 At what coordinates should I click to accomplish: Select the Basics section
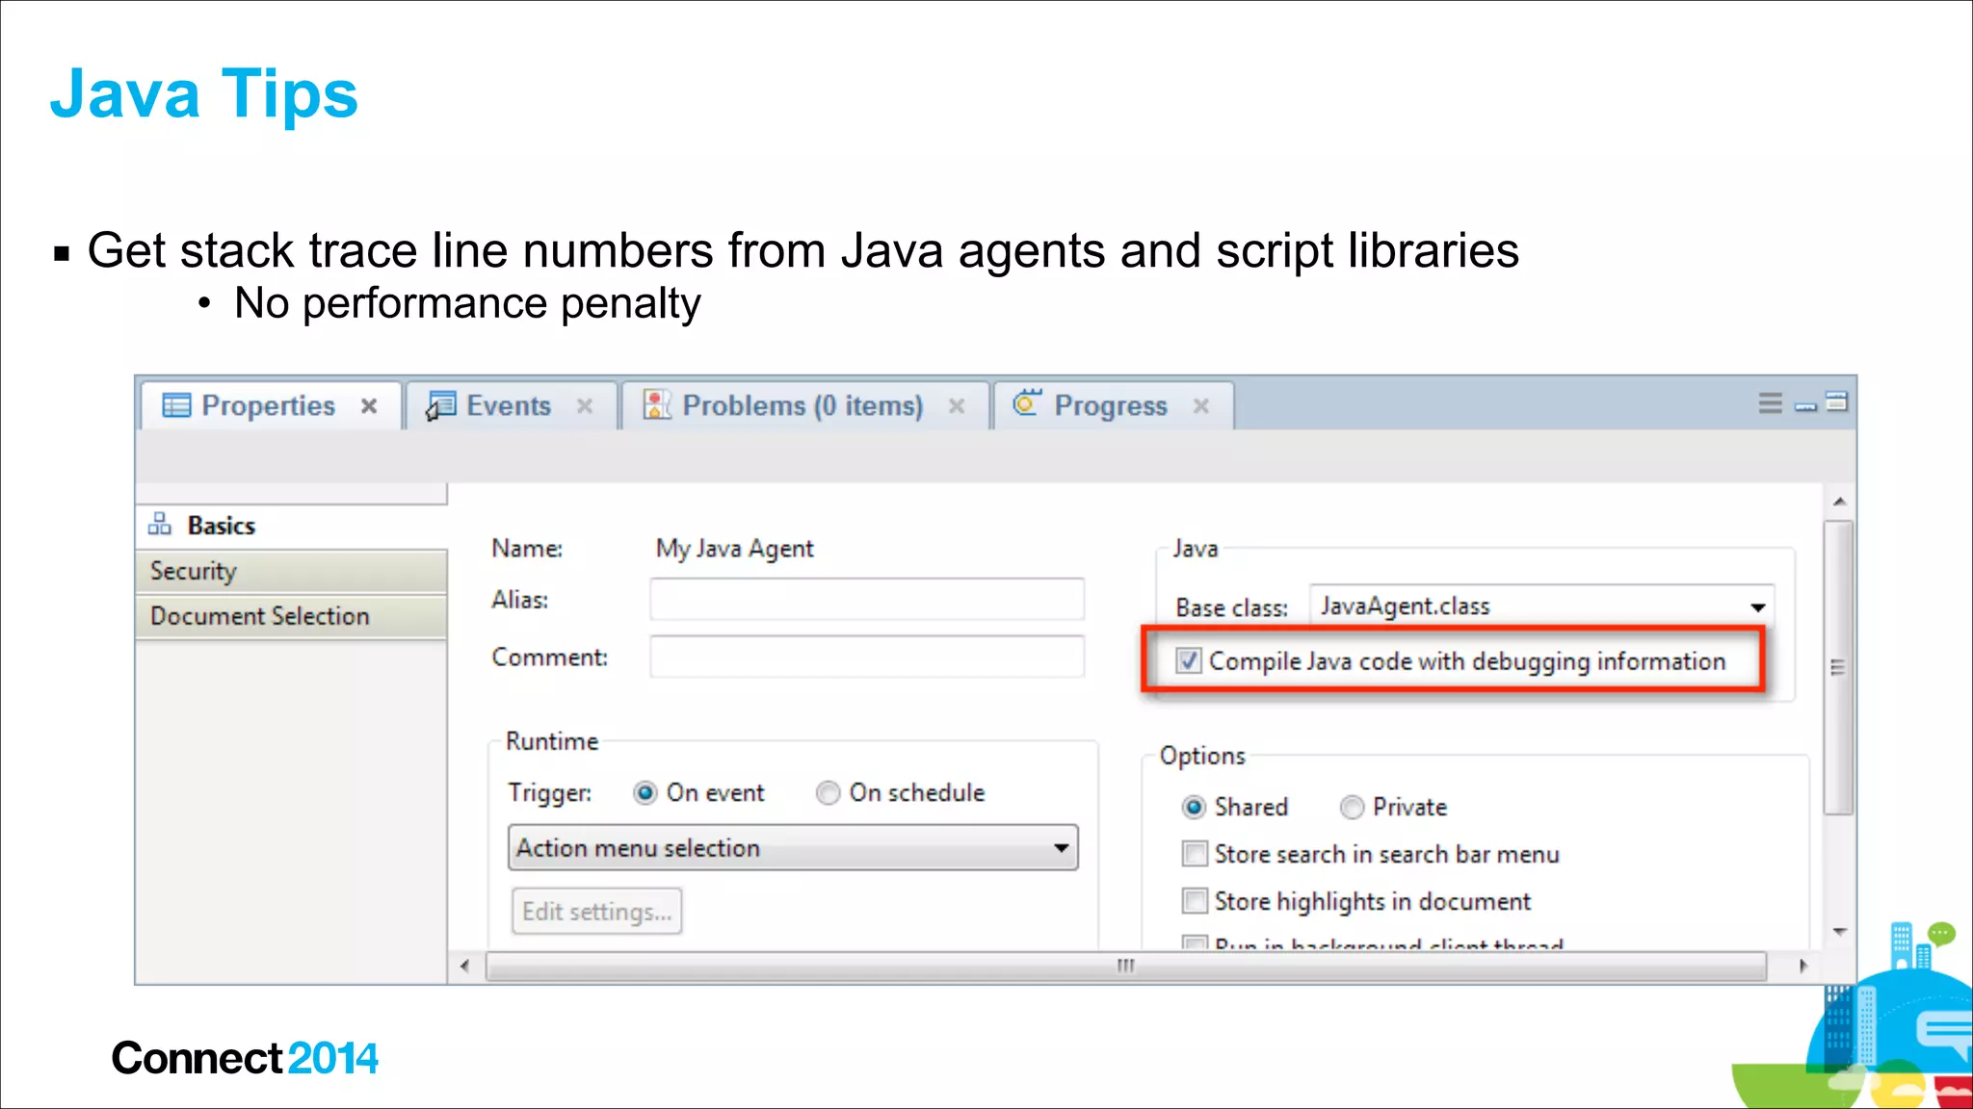[291, 526]
